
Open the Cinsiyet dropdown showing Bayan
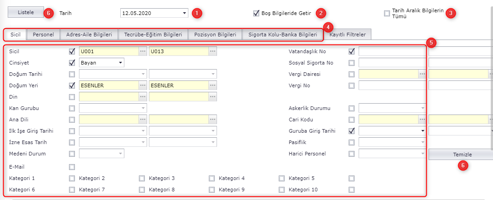tap(121, 63)
